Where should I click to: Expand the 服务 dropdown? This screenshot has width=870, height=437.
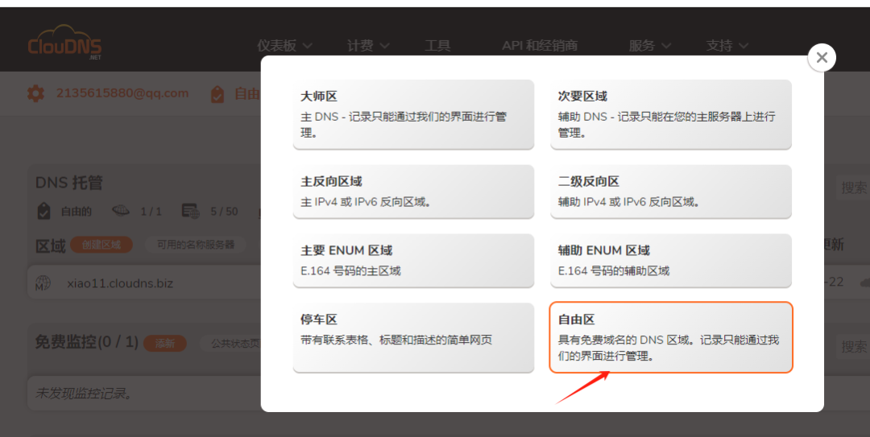tap(649, 46)
